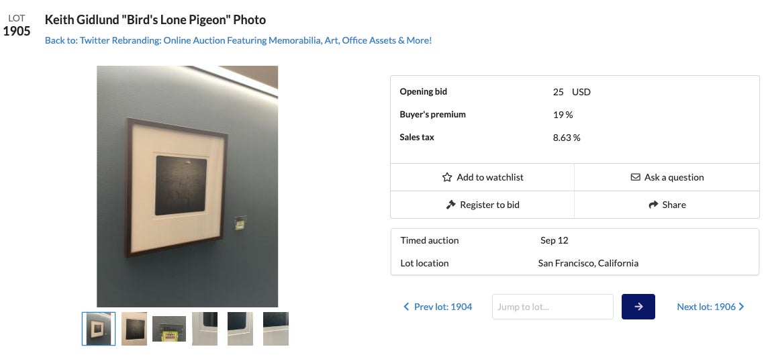Click the left chevron before Prev lot

(x=406, y=307)
